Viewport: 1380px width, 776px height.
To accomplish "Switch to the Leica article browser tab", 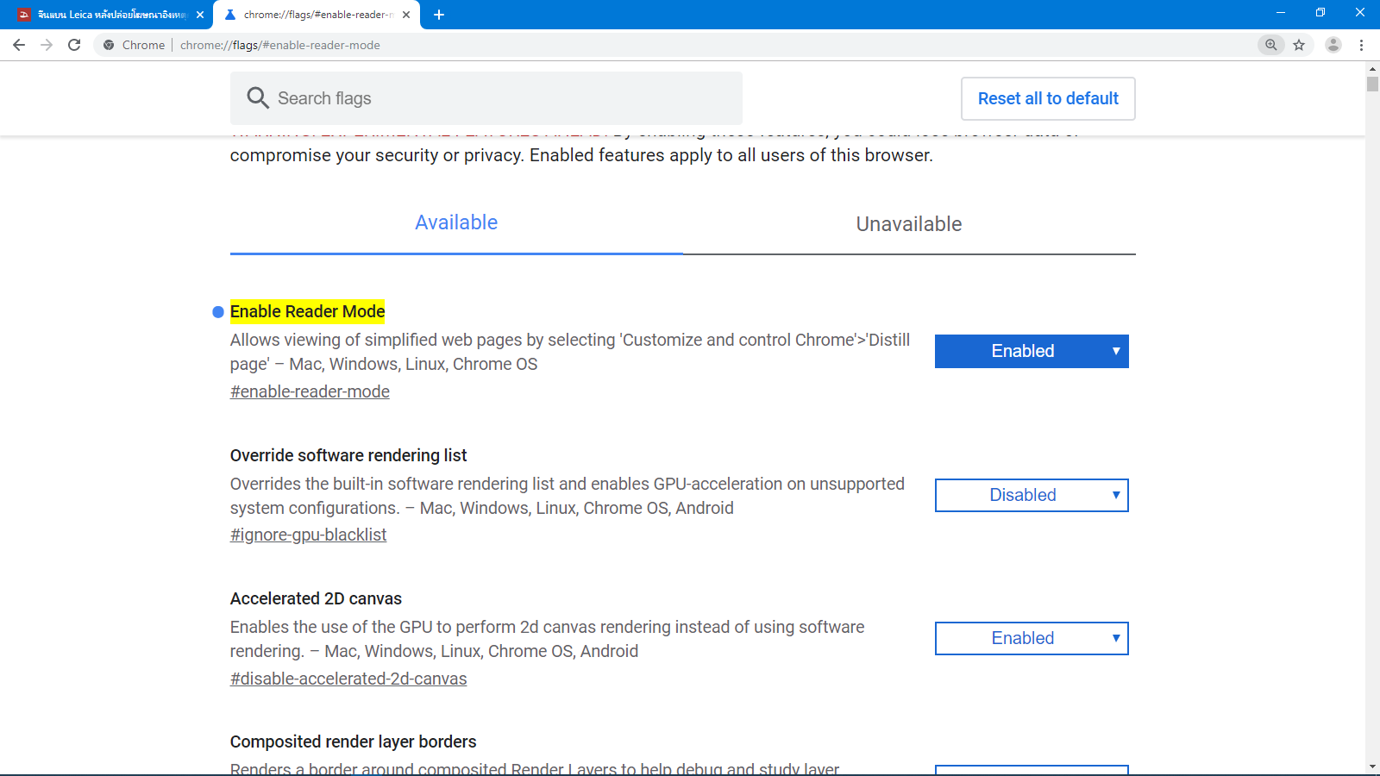I will pos(110,15).
